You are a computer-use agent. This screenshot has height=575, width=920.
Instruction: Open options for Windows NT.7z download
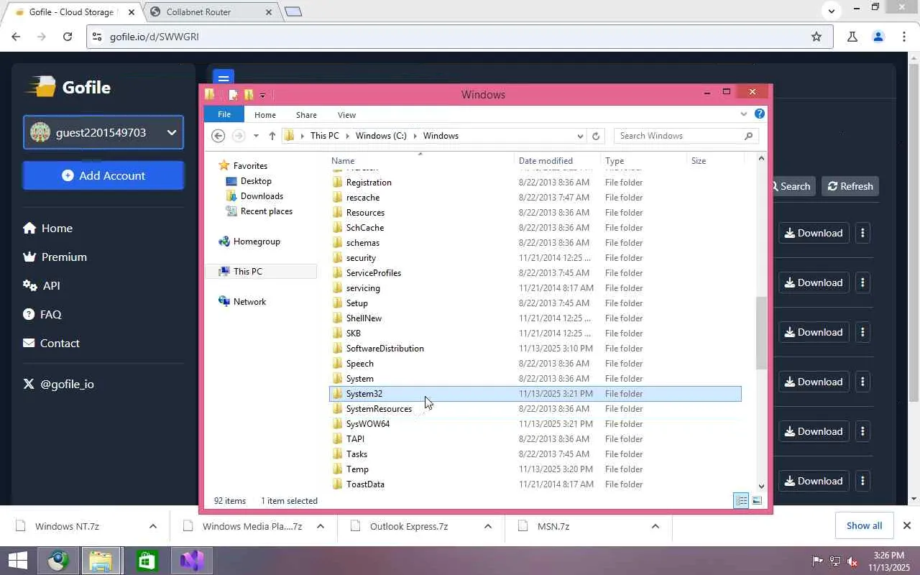point(152,526)
